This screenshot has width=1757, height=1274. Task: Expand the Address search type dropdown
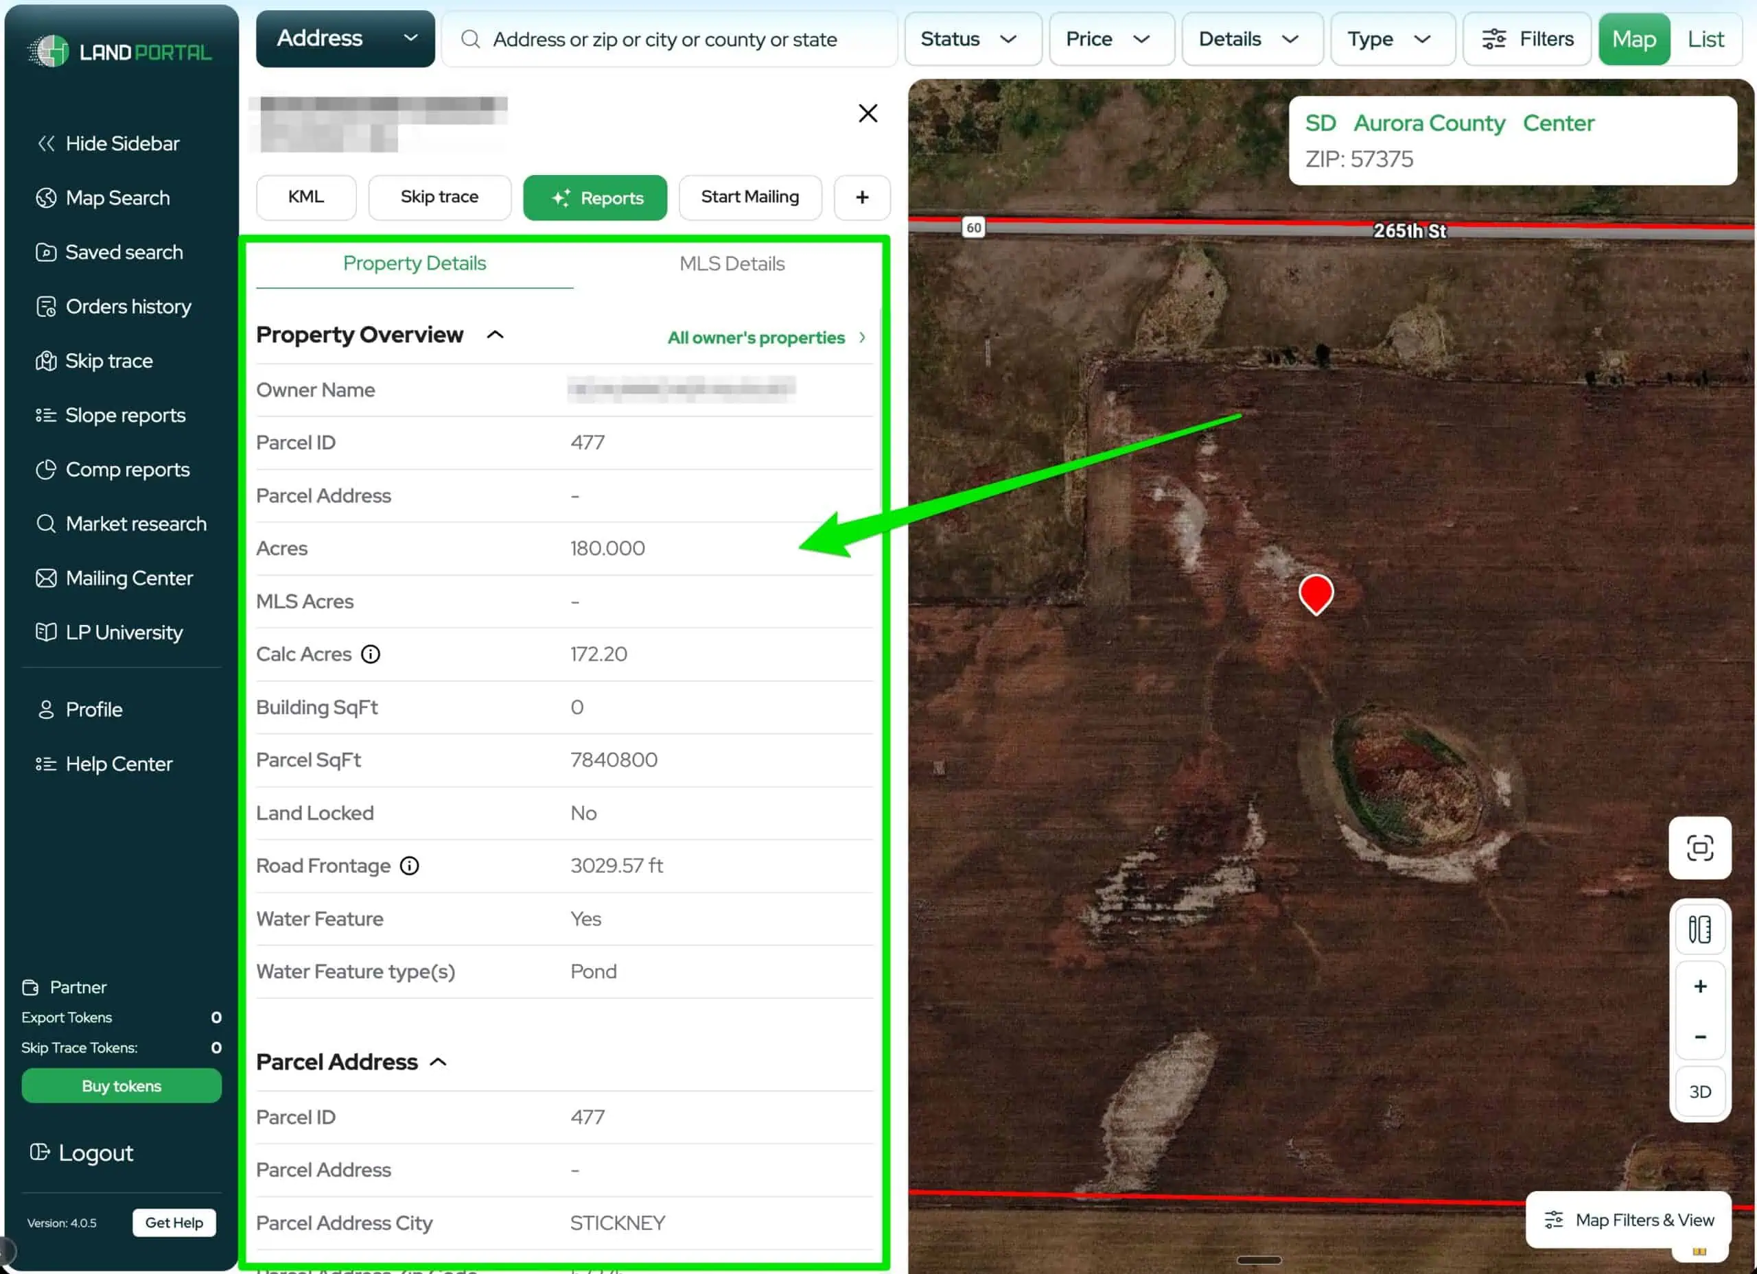point(345,38)
